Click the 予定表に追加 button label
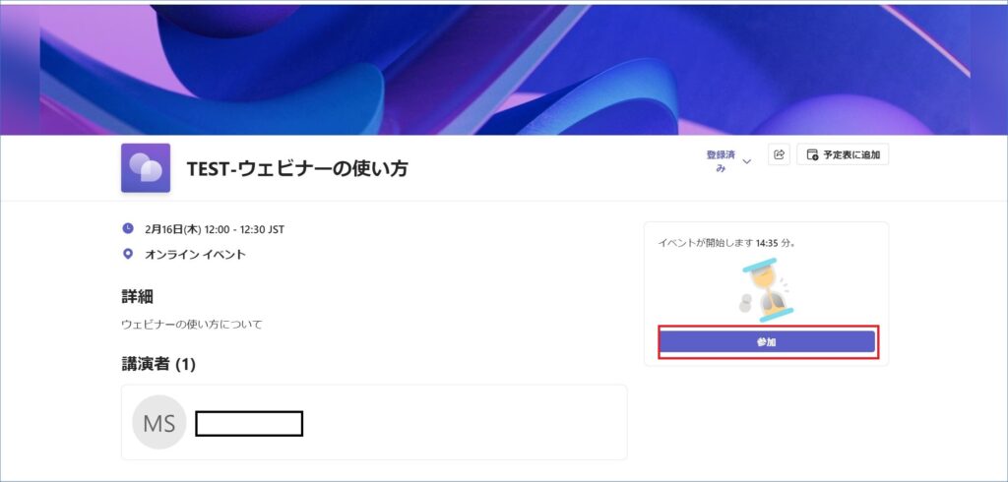Screen dimensions: 1008x482 (x=851, y=154)
